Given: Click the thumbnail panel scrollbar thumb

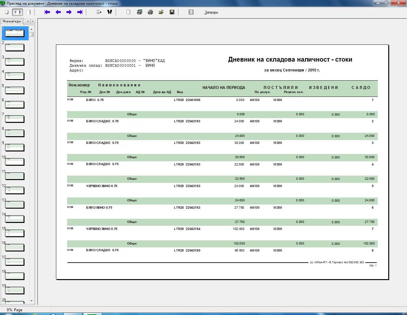Looking at the screenshot, I should [31, 34].
